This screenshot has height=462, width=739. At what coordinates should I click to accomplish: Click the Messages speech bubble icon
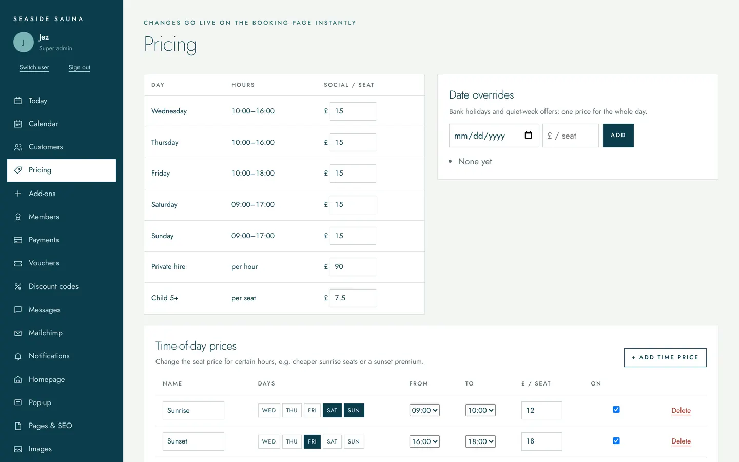(x=18, y=310)
